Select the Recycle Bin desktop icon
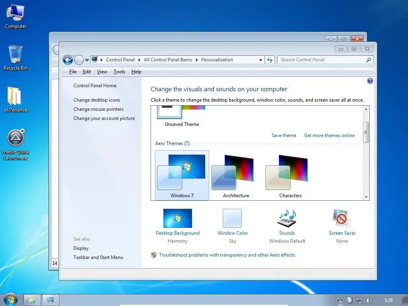 pyautogui.click(x=16, y=58)
